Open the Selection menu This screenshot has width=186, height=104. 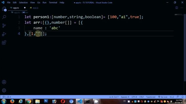[23, 3]
